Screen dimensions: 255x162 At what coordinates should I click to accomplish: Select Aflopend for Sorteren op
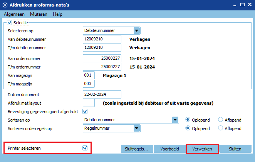pos(220,120)
